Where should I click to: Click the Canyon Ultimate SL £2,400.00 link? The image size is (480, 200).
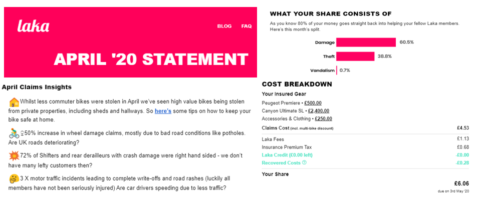click(x=319, y=111)
